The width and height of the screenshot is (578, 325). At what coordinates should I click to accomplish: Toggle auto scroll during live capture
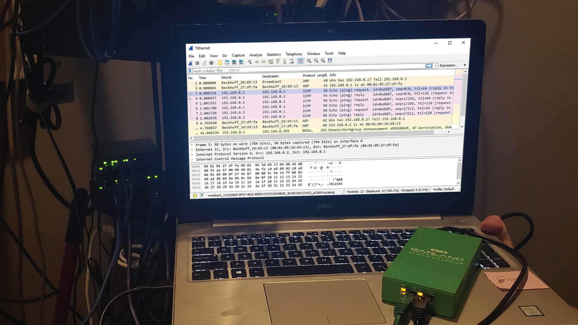point(292,61)
